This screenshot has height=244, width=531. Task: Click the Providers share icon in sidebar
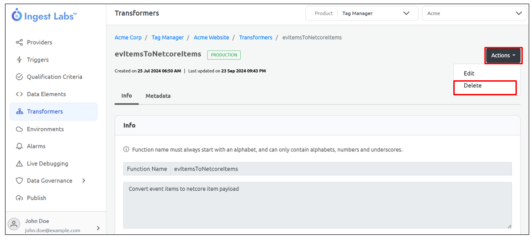coord(19,42)
